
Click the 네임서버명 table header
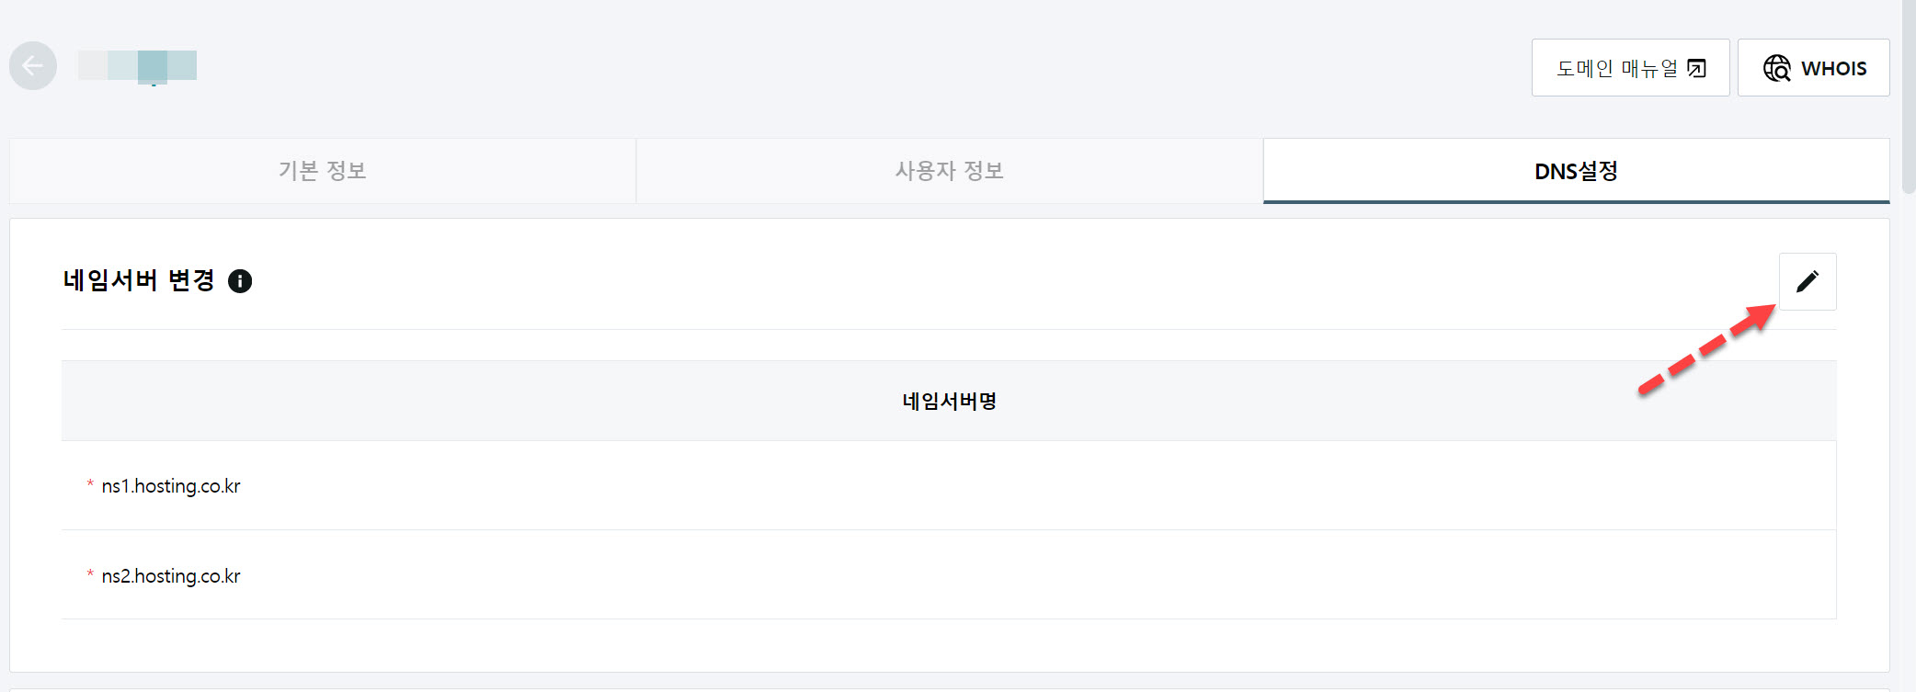947,401
